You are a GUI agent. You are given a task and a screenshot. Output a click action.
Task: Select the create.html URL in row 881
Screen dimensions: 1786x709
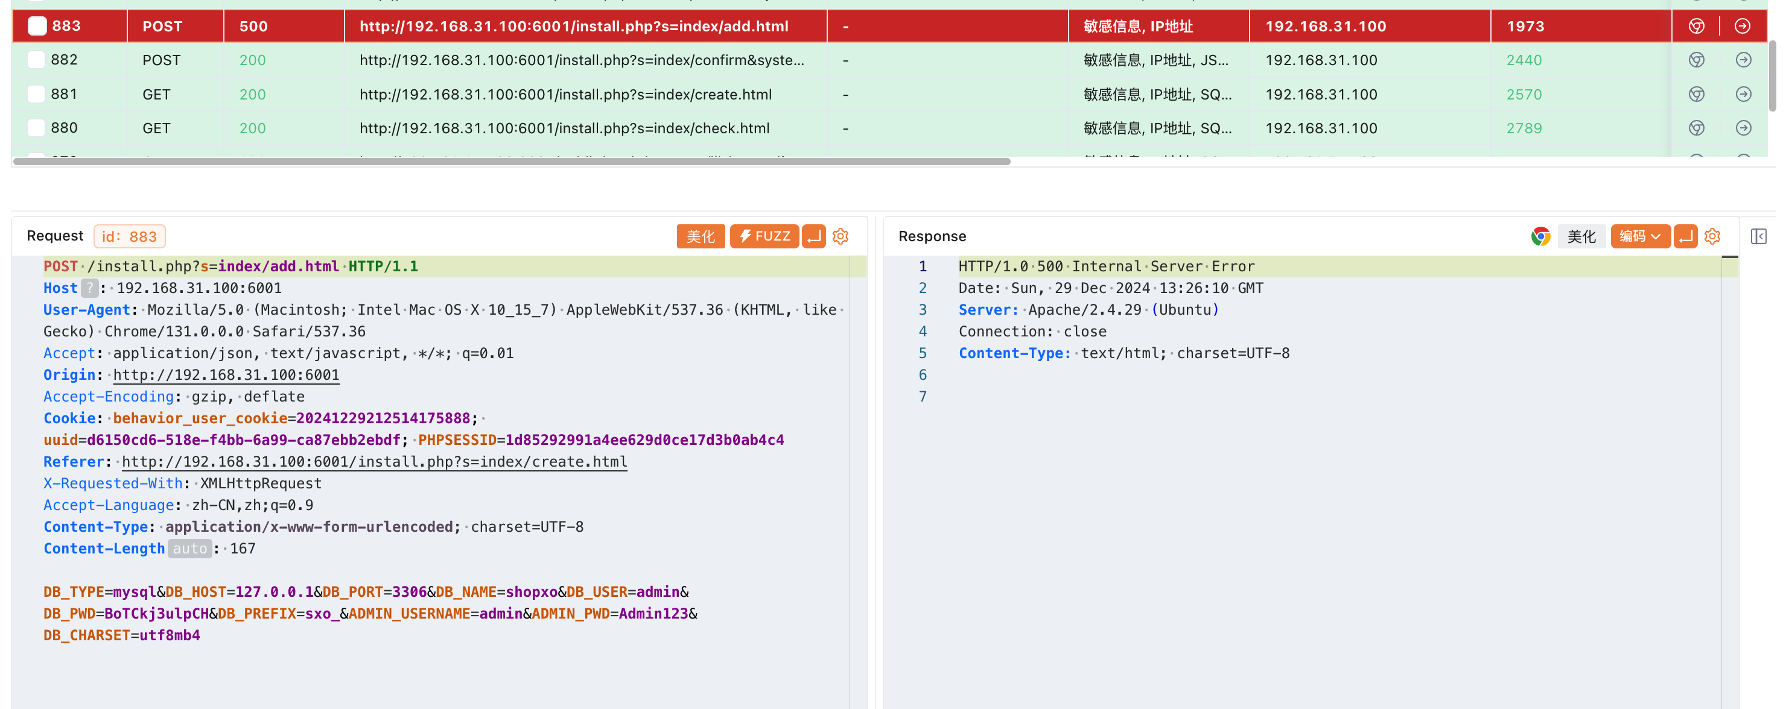(565, 94)
